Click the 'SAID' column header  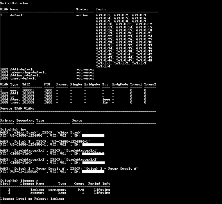(x=26, y=85)
